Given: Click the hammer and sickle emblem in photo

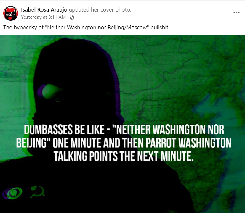Looking at the screenshot, I should click(x=37, y=192).
